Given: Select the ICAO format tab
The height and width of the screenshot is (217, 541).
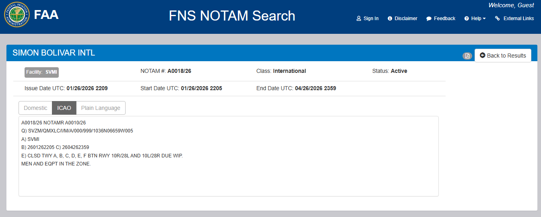Looking at the screenshot, I should click(64, 108).
